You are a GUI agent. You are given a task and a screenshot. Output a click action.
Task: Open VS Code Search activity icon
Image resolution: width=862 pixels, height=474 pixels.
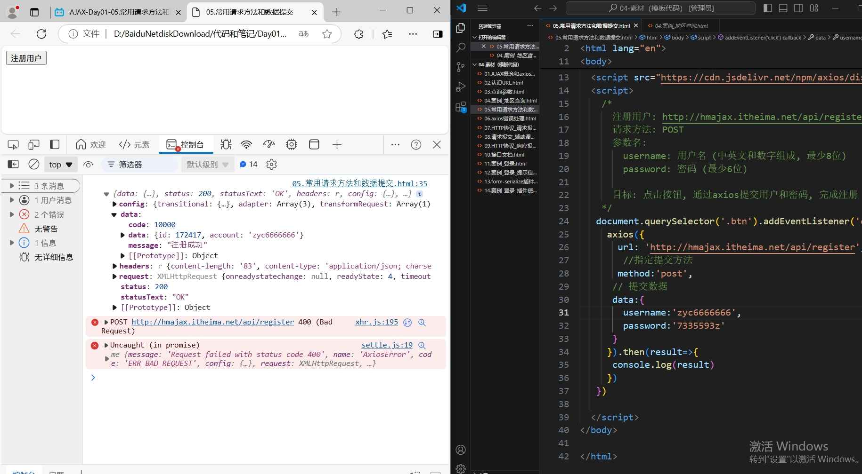tap(461, 47)
